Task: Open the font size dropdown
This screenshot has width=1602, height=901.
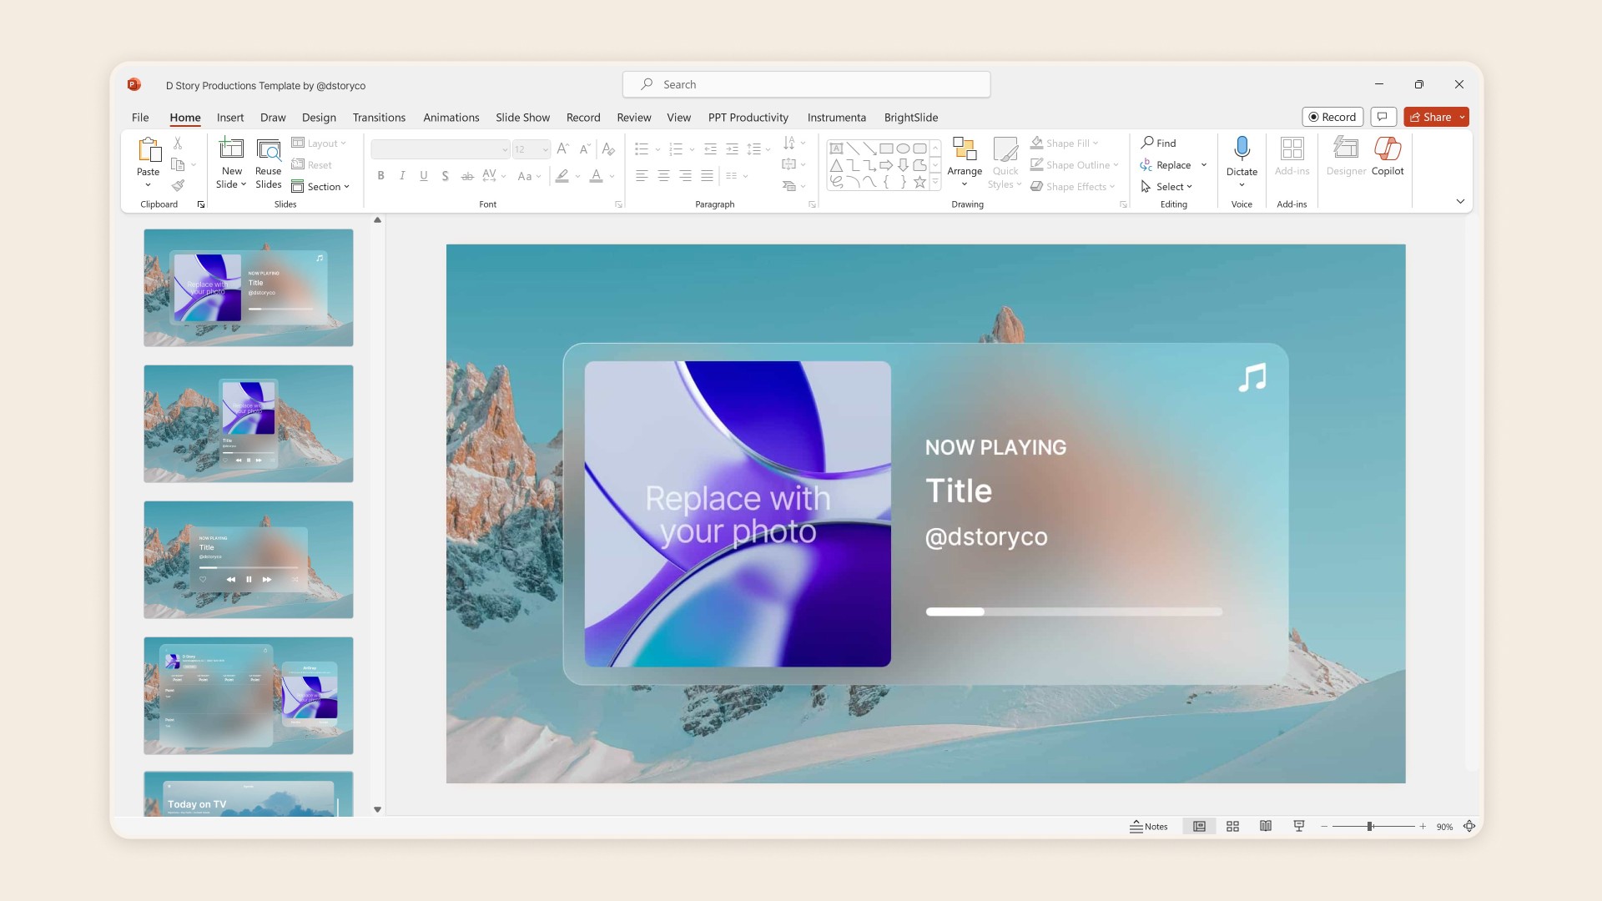Action: [545, 149]
